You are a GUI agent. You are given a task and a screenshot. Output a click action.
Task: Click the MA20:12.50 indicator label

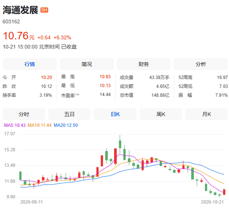coord(66,125)
